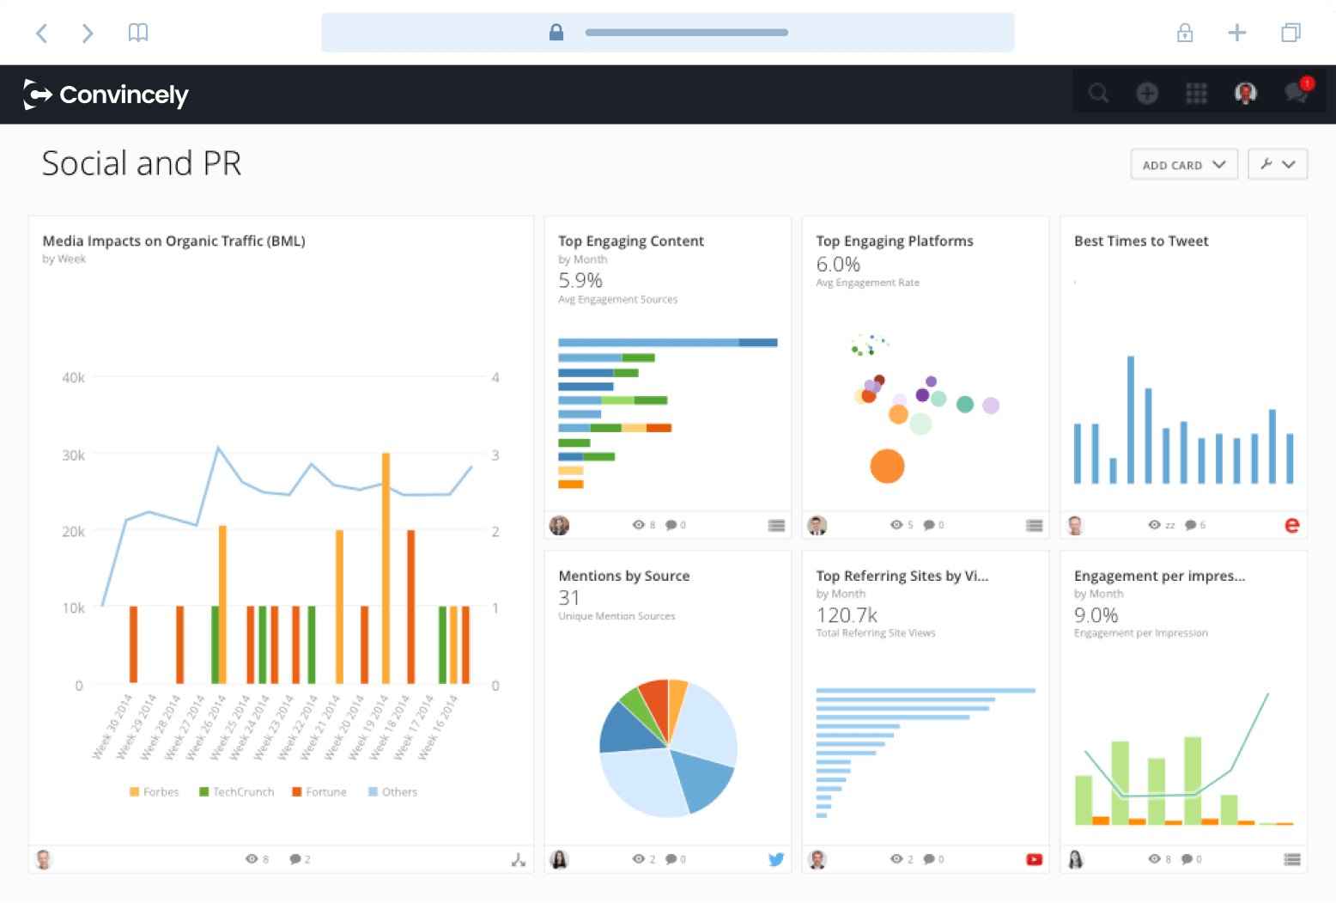Select the Fortune orange legend swatch
The width and height of the screenshot is (1336, 903).
[x=296, y=792]
